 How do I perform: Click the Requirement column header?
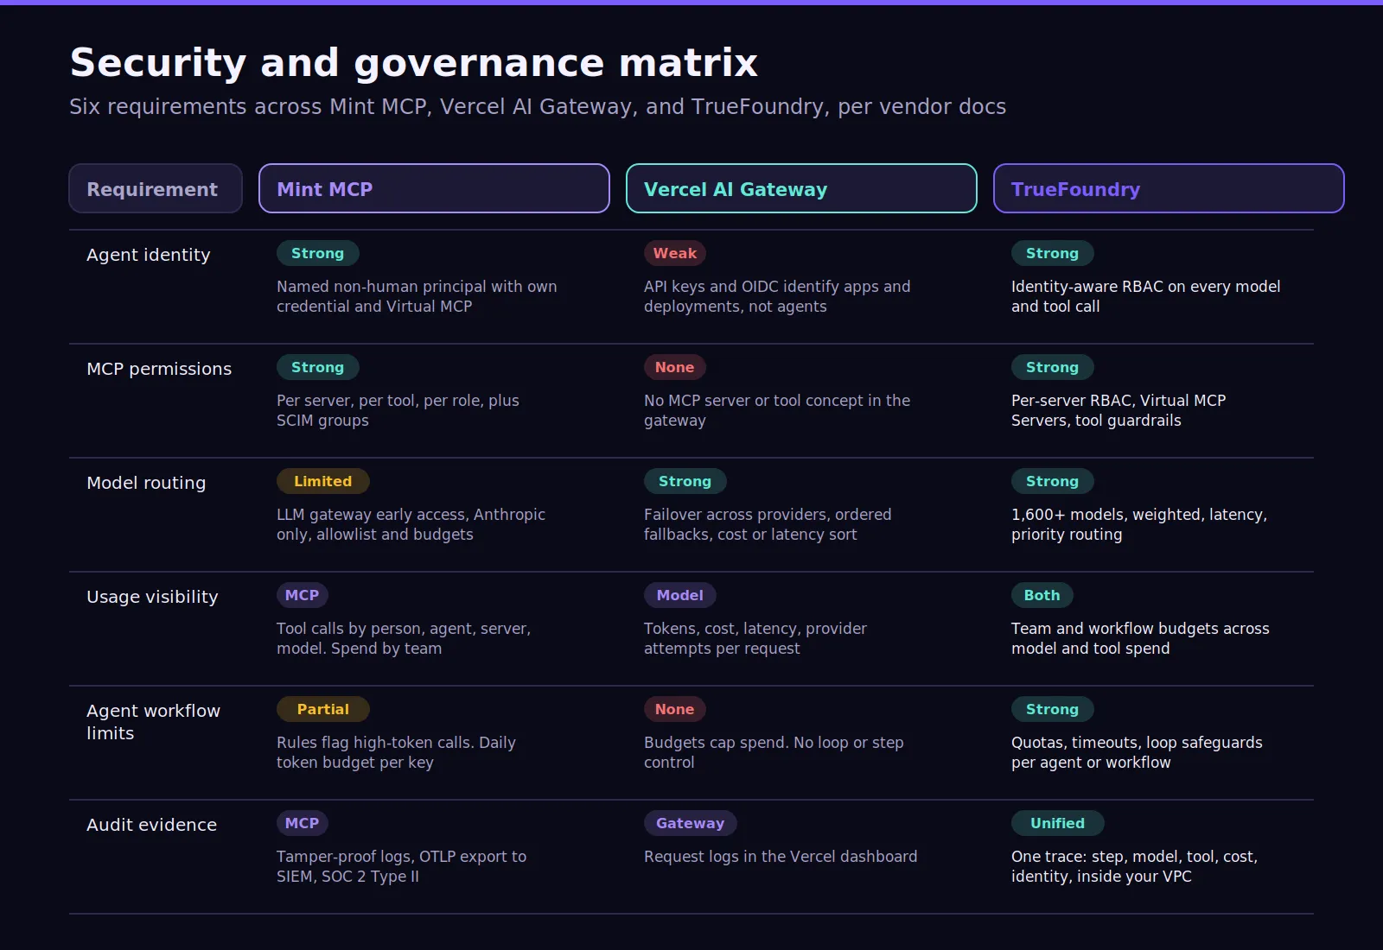(156, 188)
